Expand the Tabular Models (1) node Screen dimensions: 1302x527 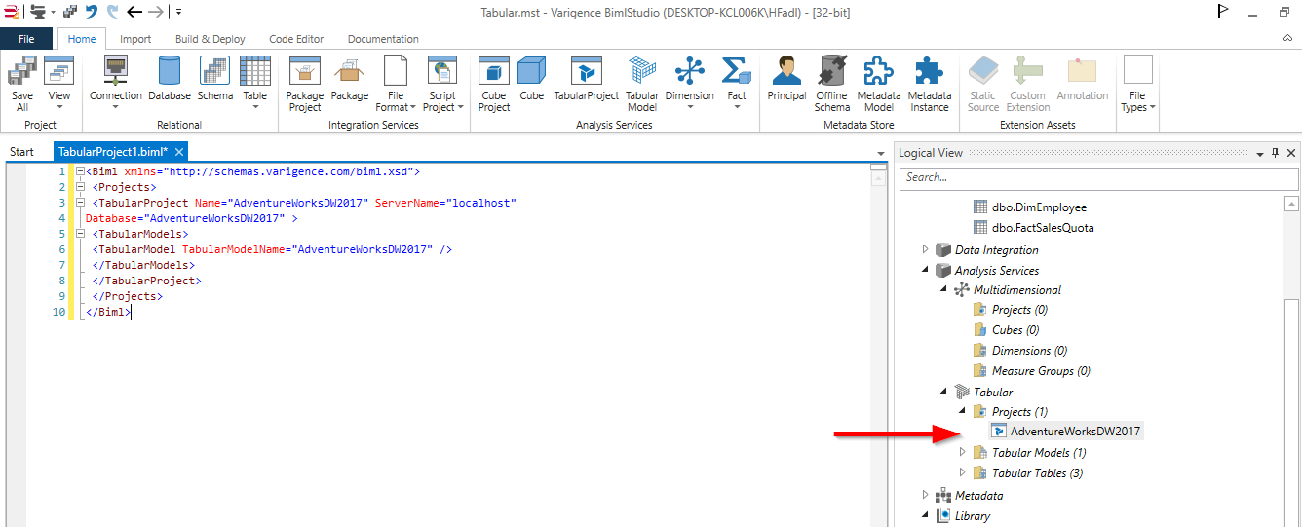point(962,452)
